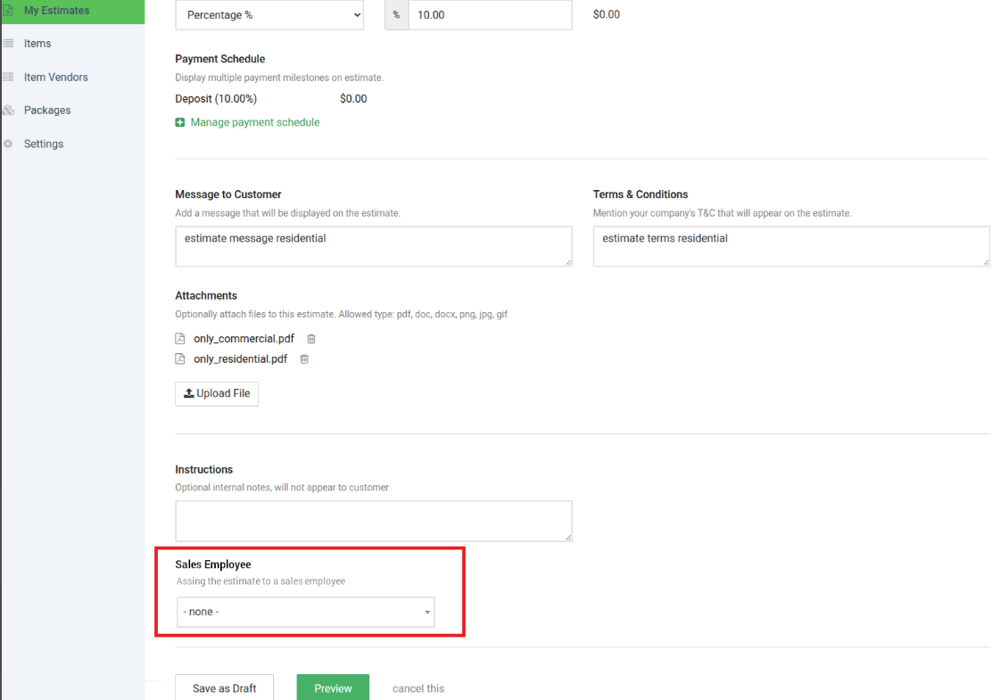Click the My Estimates document icon
Screen dimensions: 992x700
coord(8,11)
